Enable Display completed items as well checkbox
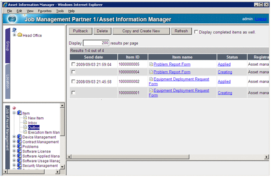271x177 pixels. [196, 32]
